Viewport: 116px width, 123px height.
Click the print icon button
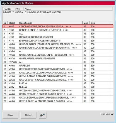coord(43,115)
